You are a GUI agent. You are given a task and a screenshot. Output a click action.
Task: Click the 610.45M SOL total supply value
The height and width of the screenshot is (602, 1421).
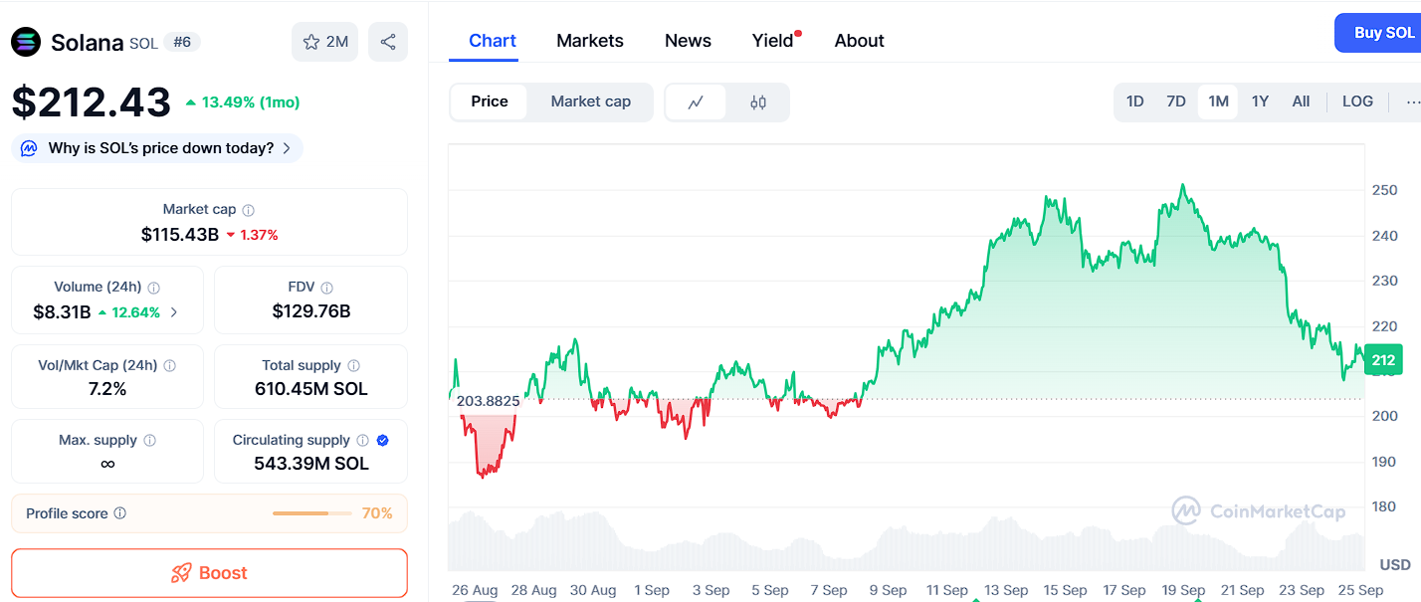(311, 389)
